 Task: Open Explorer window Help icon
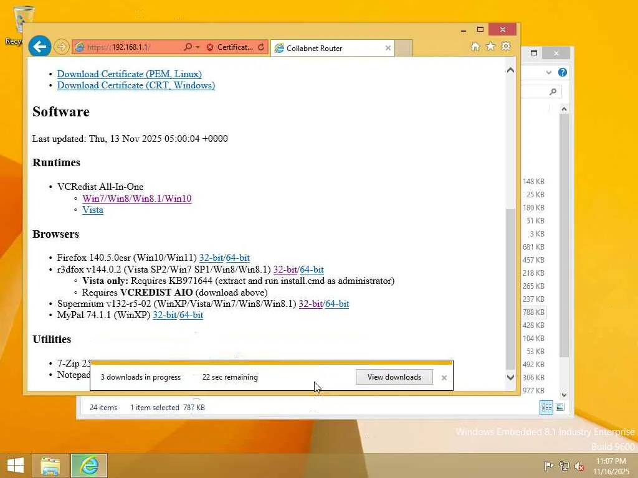tap(563, 72)
